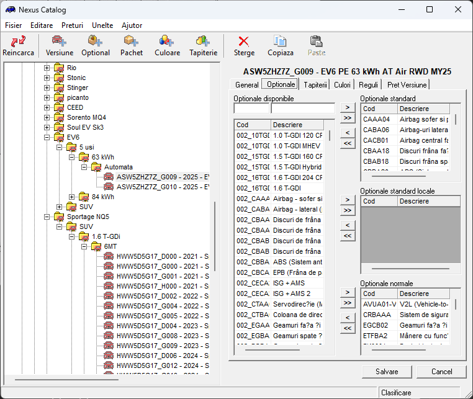This screenshot has width=473, height=399.
Task: Click car icon of HWW5D5G17_G004 version
Action: click(109, 306)
